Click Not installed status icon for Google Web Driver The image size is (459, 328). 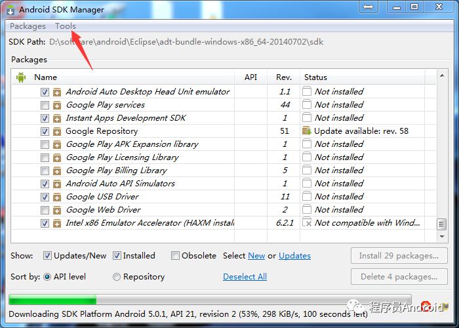(x=306, y=209)
